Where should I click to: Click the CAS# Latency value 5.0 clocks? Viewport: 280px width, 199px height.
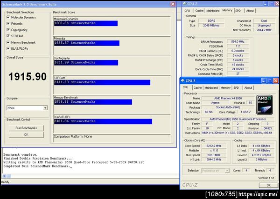pyautogui.click(x=238, y=51)
